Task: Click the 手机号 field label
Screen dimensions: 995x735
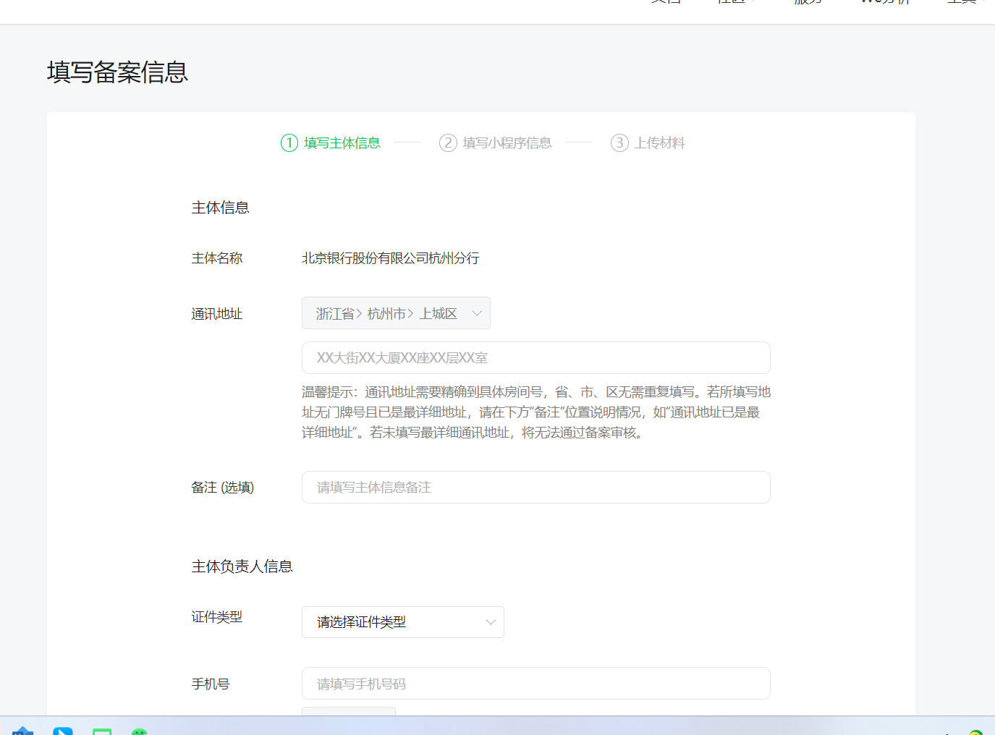Action: click(211, 684)
